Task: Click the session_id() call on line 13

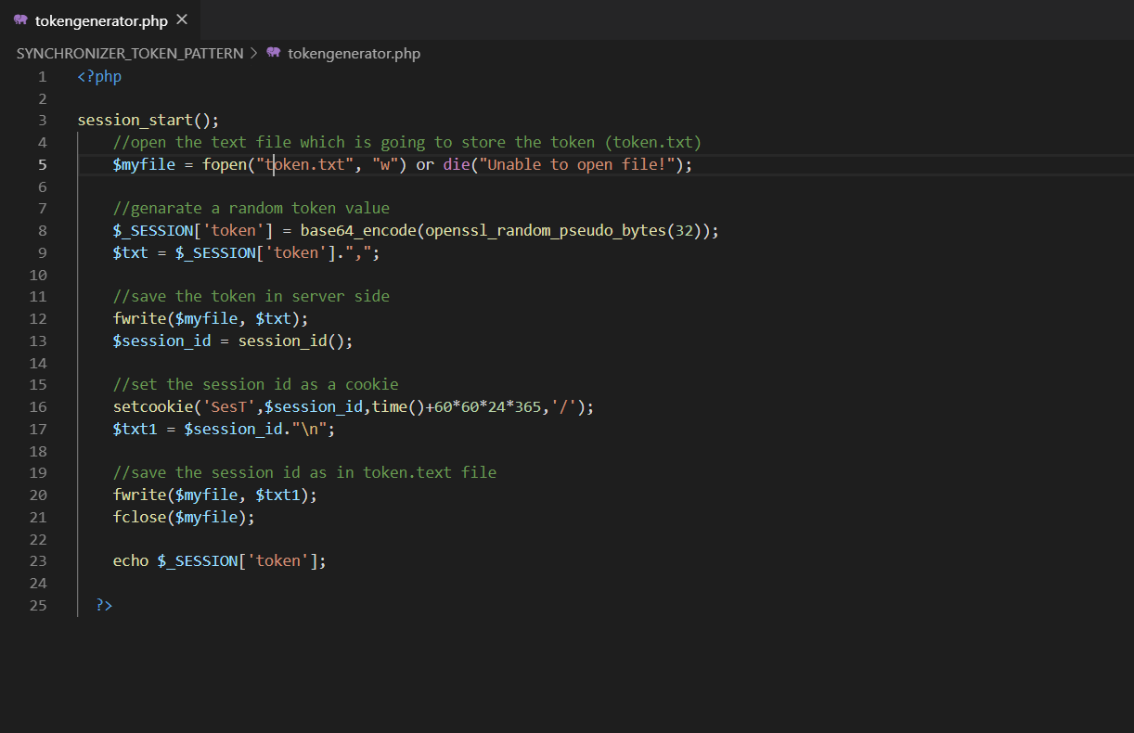Action: point(290,341)
